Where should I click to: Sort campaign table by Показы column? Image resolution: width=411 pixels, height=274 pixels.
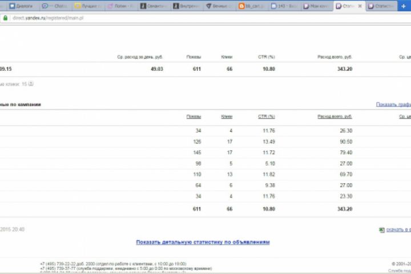point(194,116)
